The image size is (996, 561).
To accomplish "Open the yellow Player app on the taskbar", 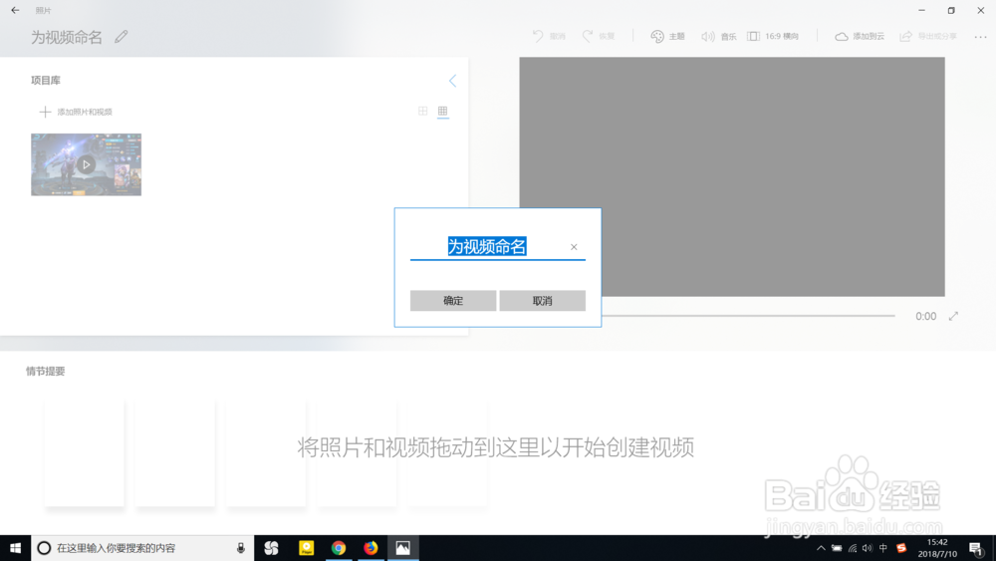I will [306, 548].
